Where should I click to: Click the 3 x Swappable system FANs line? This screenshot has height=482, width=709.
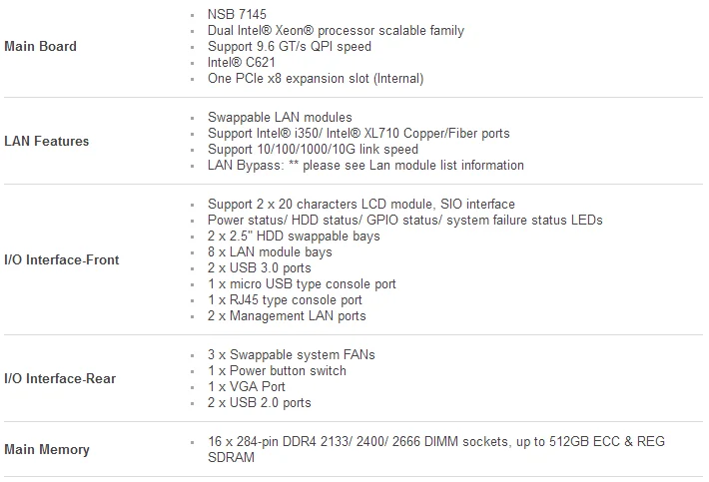292,355
